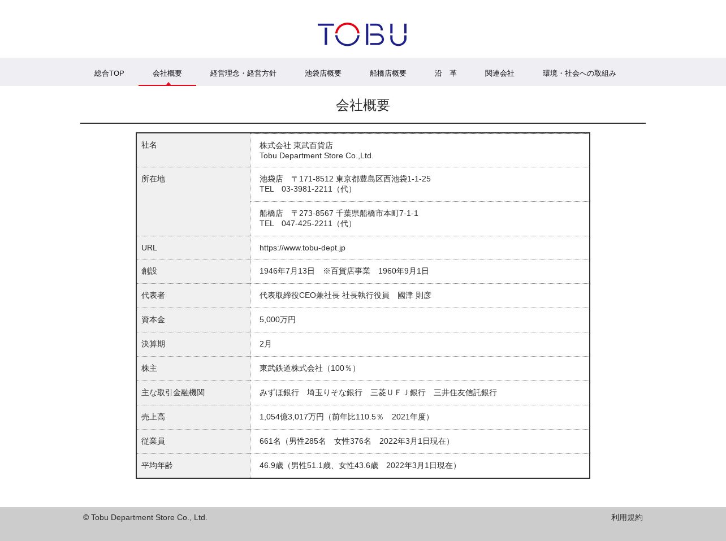The image size is (726, 541).
Task: Click the TOBU logo at top
Action: tap(362, 34)
